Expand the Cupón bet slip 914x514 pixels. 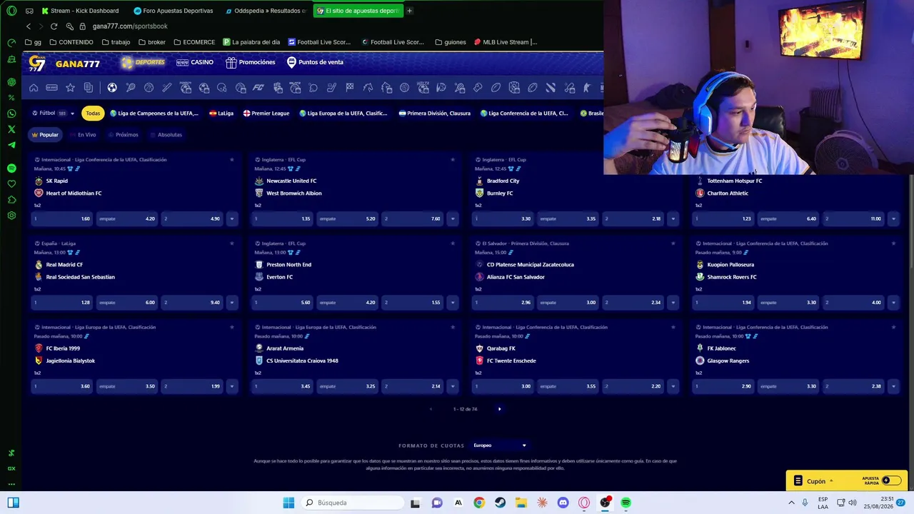(x=815, y=481)
